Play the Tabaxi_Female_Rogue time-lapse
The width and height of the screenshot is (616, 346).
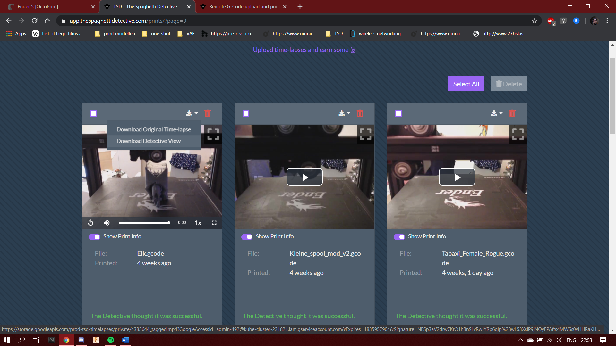(x=457, y=177)
